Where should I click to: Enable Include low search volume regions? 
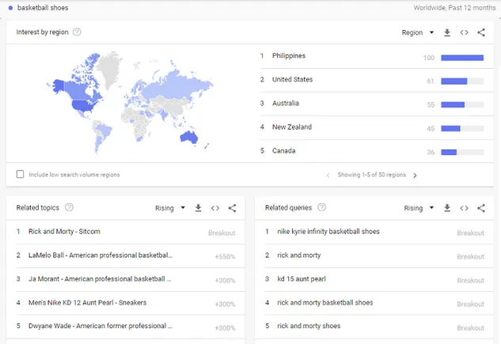[21, 174]
